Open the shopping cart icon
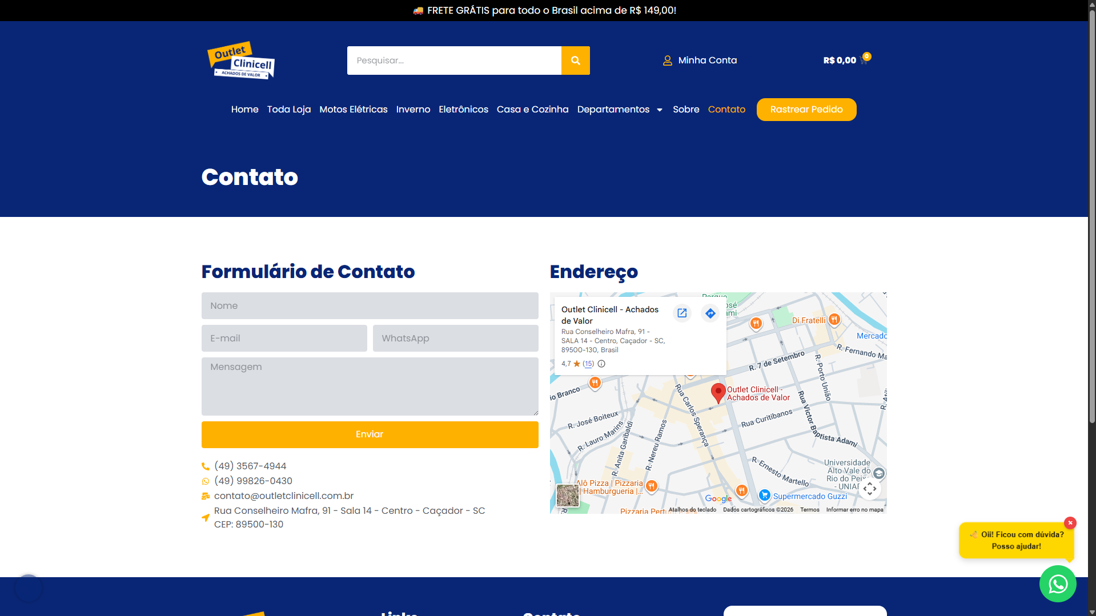Viewport: 1096px width, 616px height. click(x=864, y=60)
